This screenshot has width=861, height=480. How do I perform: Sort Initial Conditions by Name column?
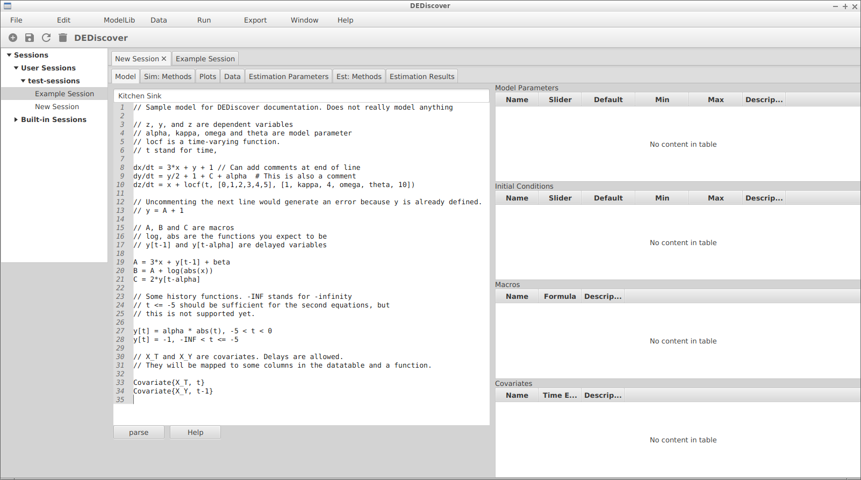[x=517, y=198]
